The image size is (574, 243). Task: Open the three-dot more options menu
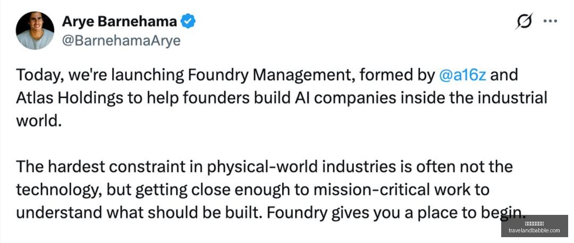[550, 21]
